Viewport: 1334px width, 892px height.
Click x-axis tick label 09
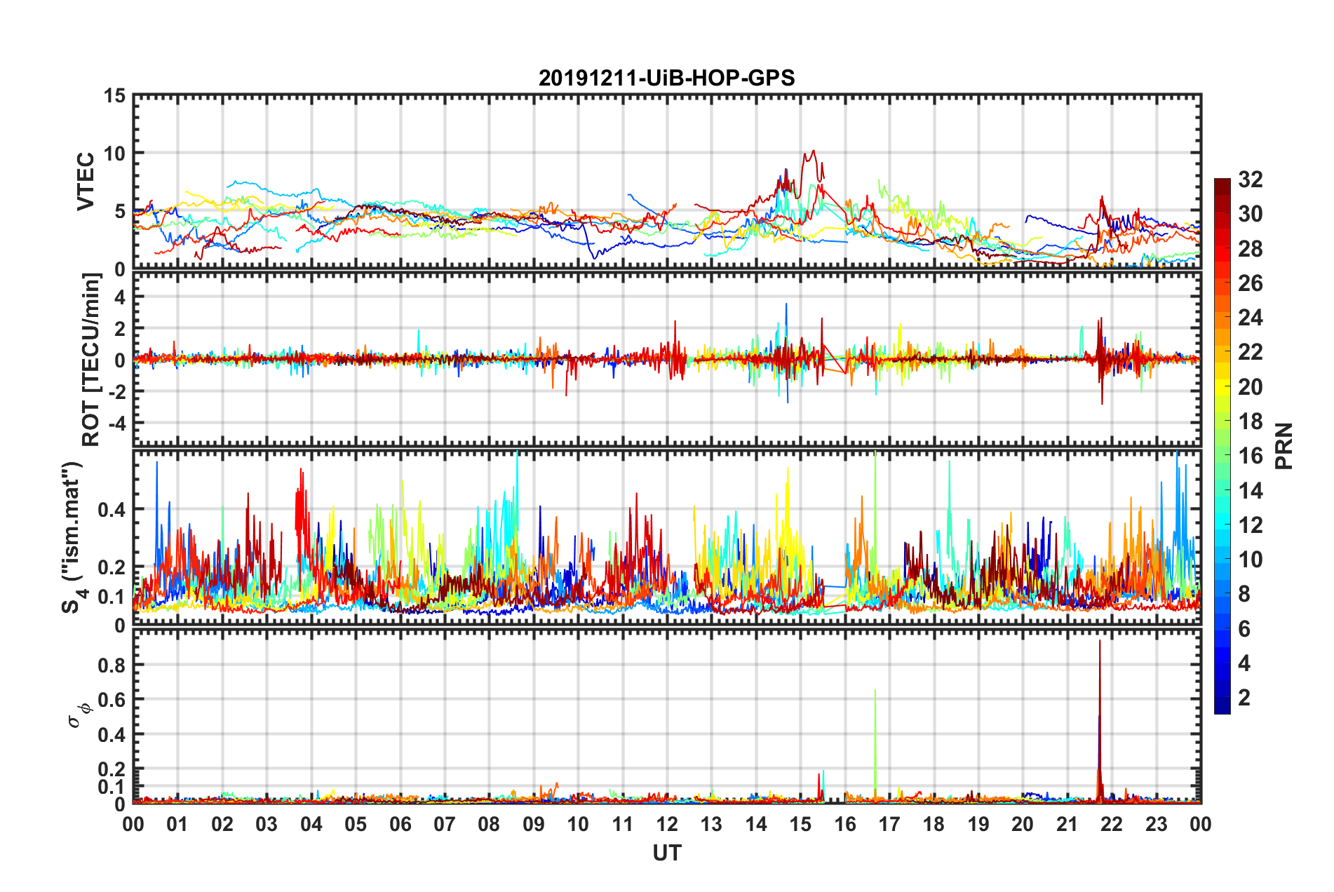point(534,824)
